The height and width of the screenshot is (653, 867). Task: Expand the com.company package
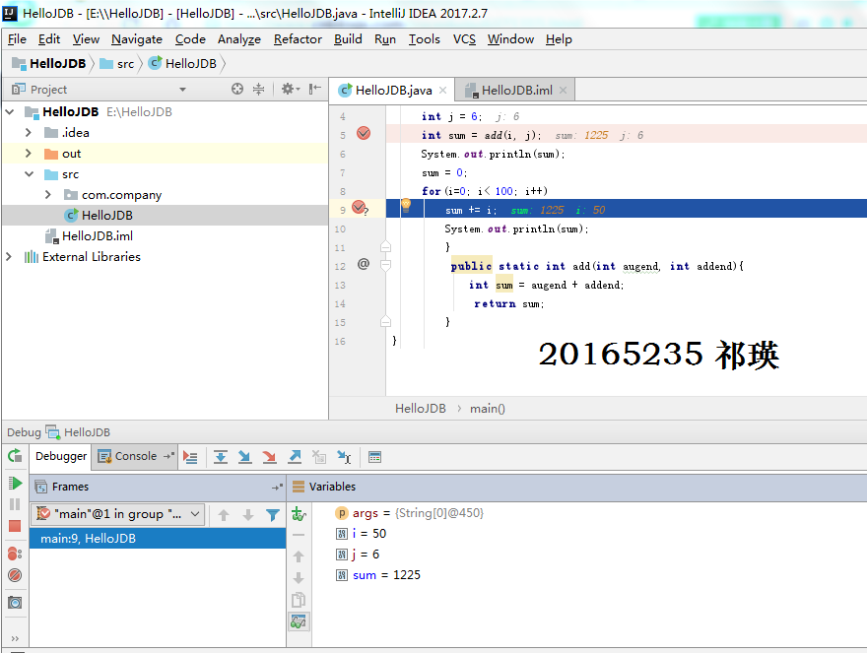pyautogui.click(x=48, y=195)
